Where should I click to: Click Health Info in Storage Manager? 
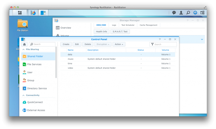[101, 32]
